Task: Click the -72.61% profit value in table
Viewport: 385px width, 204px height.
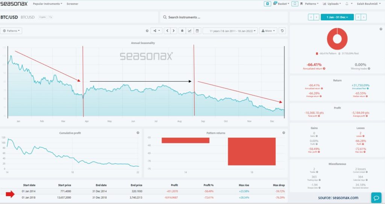Action: tap(209, 198)
